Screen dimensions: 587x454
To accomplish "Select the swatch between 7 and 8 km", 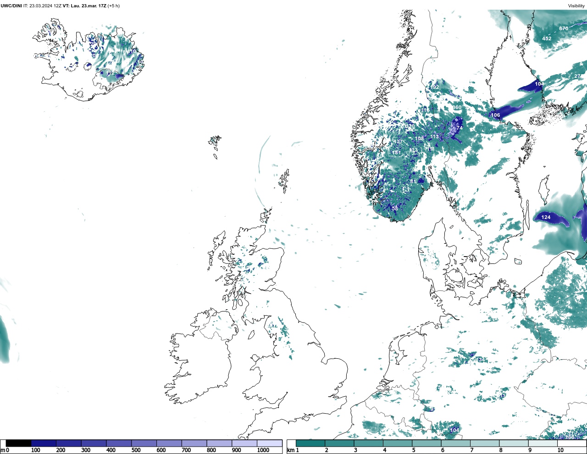I will coord(485,443).
